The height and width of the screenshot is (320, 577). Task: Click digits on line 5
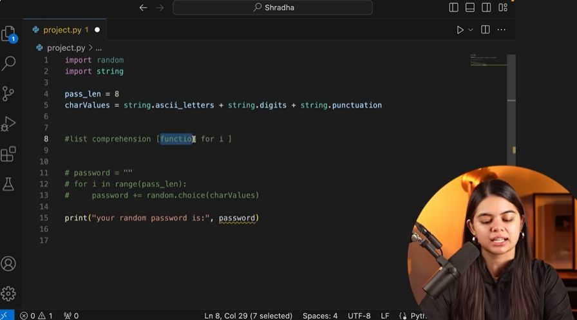pyautogui.click(x=273, y=105)
